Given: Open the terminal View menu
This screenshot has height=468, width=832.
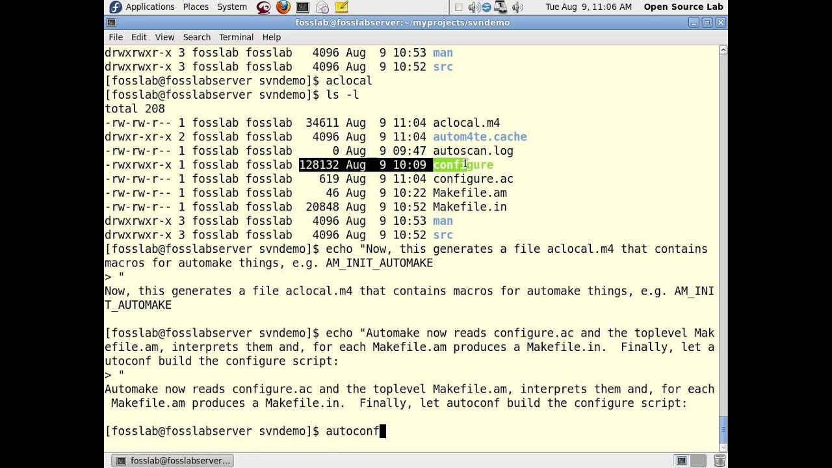Looking at the screenshot, I should (x=164, y=37).
